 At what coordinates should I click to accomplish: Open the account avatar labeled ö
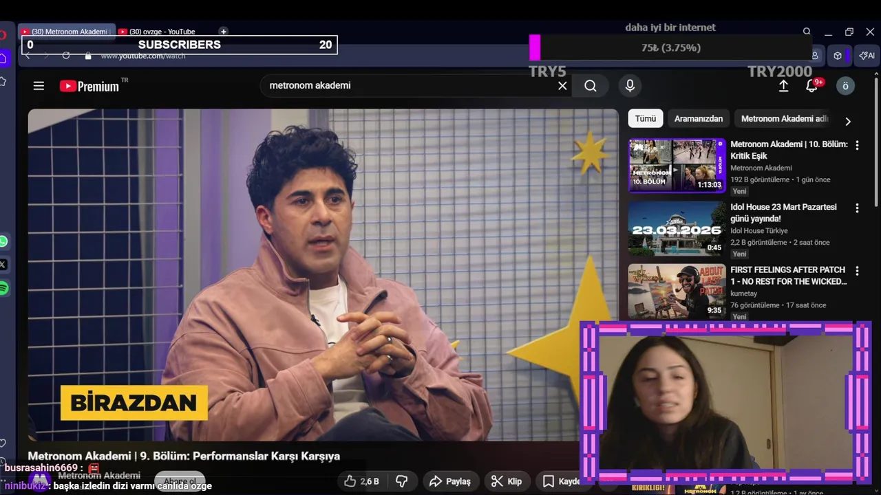tap(845, 86)
